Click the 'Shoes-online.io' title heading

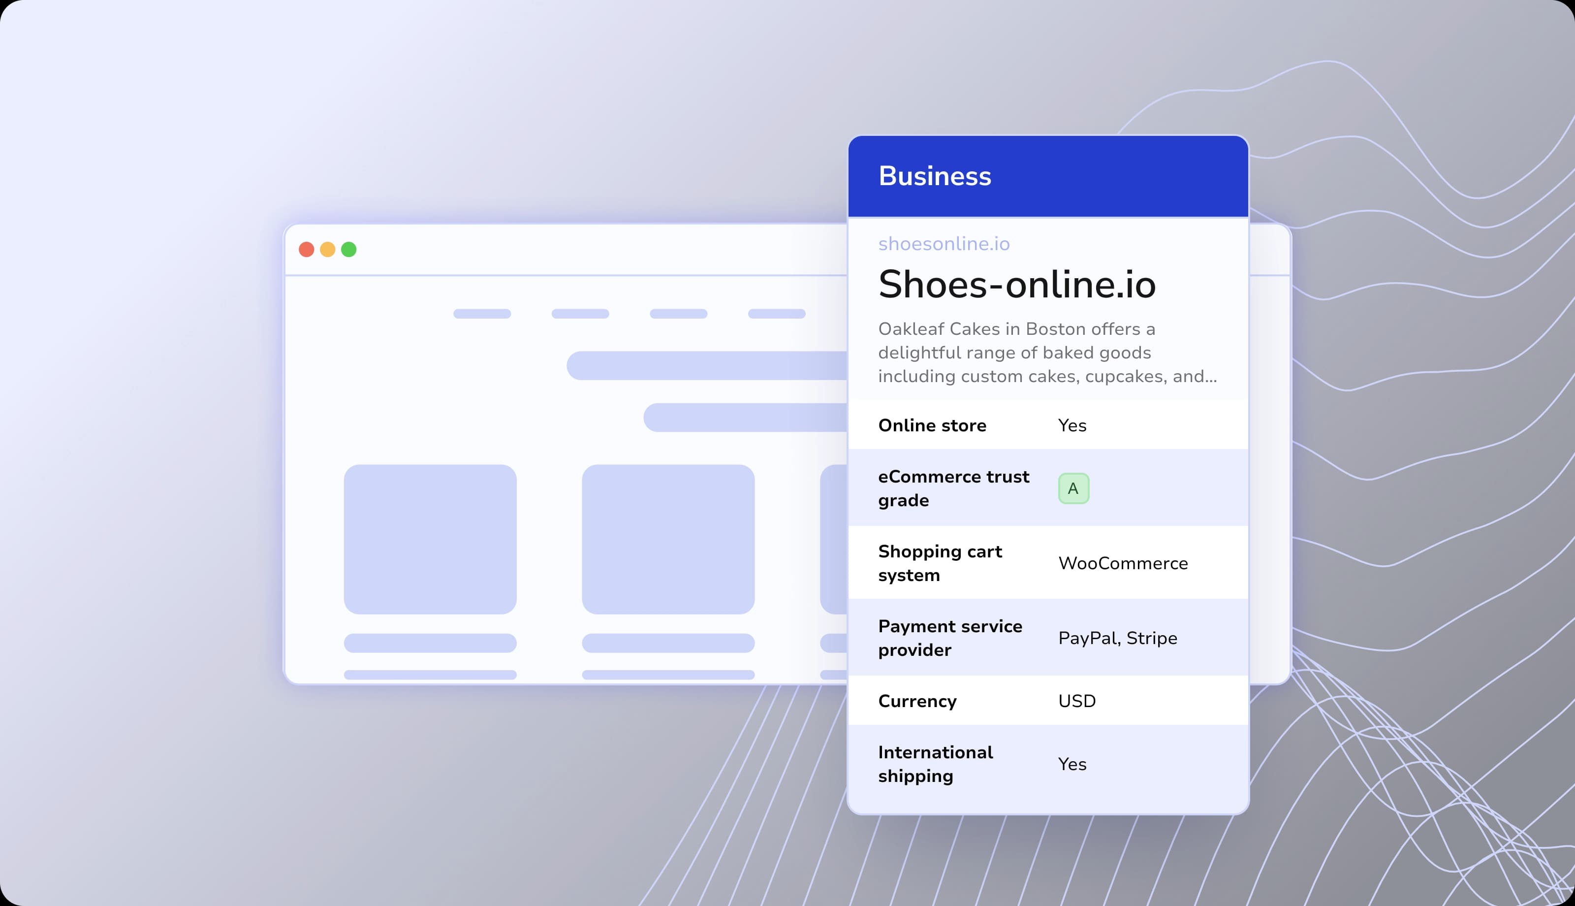coord(1018,286)
